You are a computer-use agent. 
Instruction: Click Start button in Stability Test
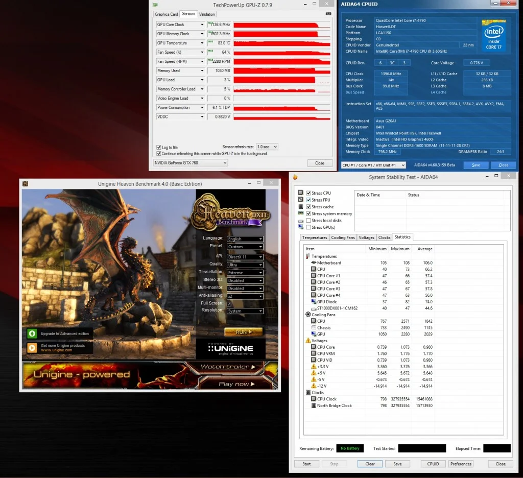tap(306, 464)
